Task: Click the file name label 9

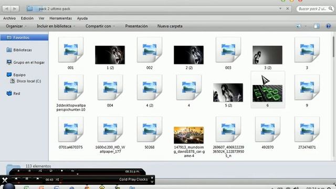Action: point(307,106)
